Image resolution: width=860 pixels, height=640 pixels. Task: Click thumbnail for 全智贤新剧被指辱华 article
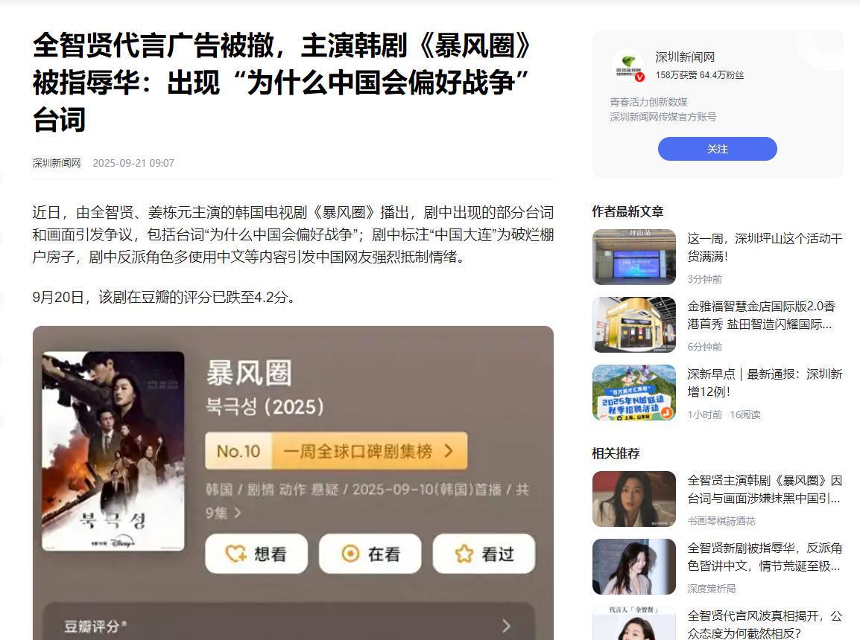pos(634,566)
